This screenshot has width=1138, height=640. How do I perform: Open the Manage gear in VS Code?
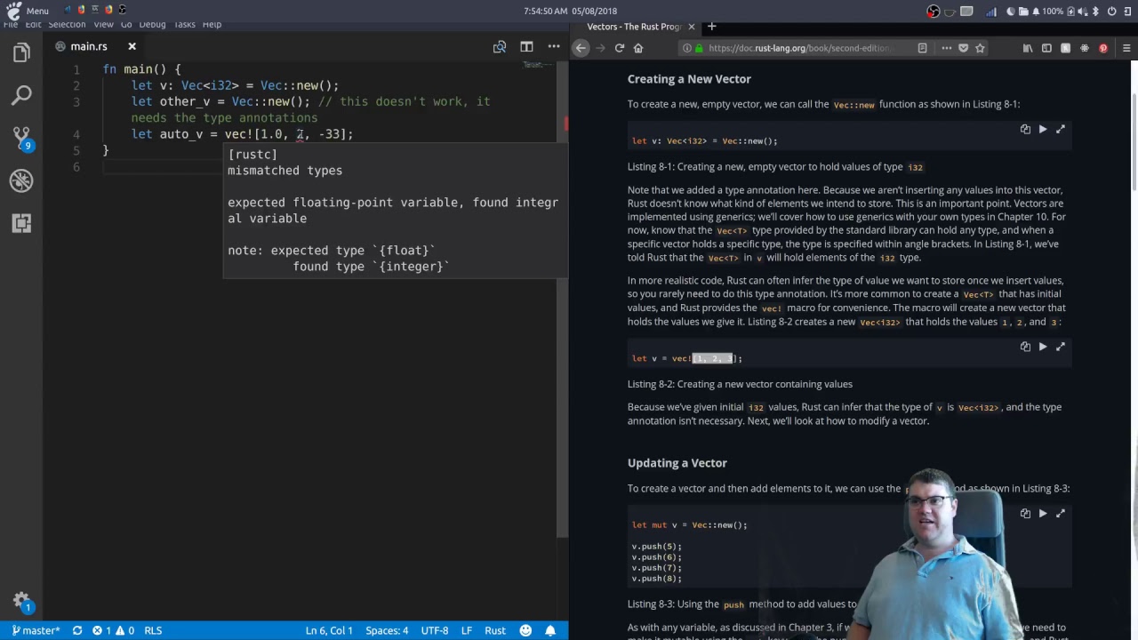pyautogui.click(x=22, y=602)
